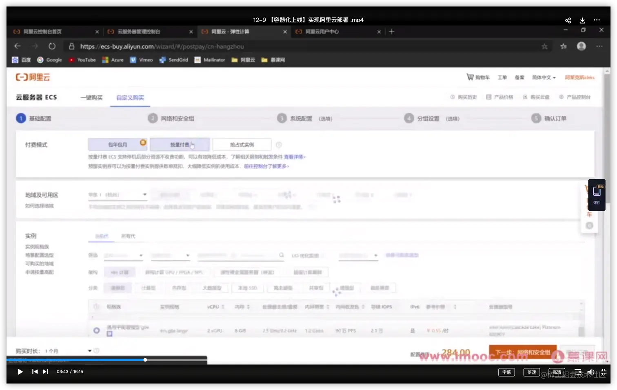Open the 百度 bookmark

[22, 60]
